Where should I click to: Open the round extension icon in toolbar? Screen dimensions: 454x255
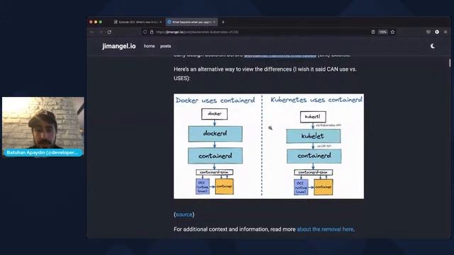point(437,32)
